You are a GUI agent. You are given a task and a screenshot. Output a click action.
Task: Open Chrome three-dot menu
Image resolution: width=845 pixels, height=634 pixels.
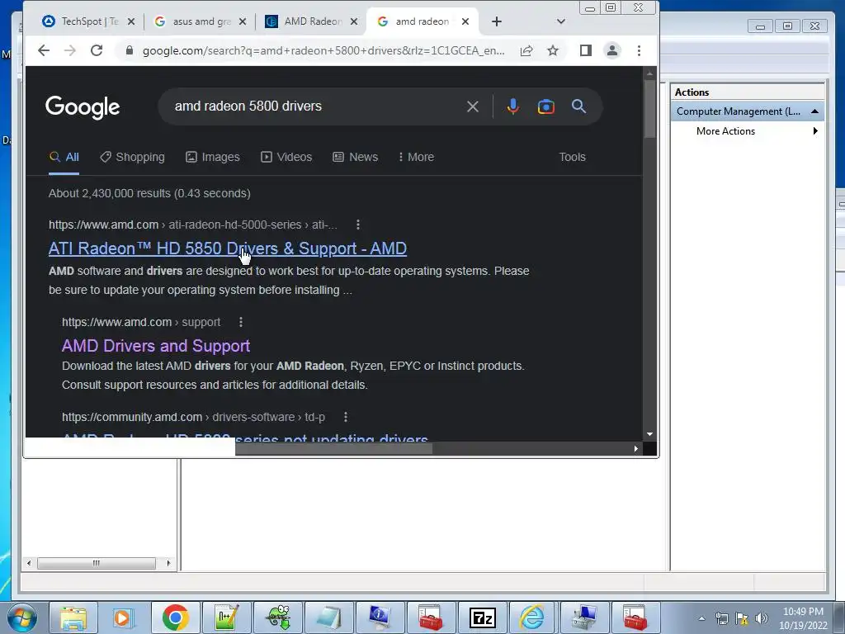tap(640, 50)
